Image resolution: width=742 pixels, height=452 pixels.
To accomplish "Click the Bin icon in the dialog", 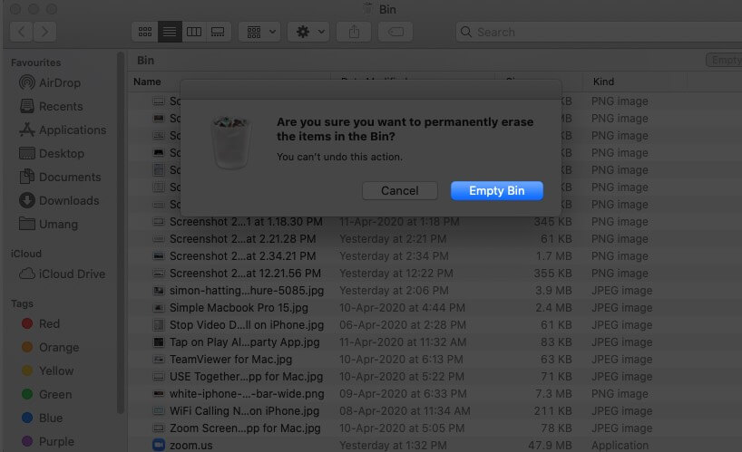I will pyautogui.click(x=230, y=142).
